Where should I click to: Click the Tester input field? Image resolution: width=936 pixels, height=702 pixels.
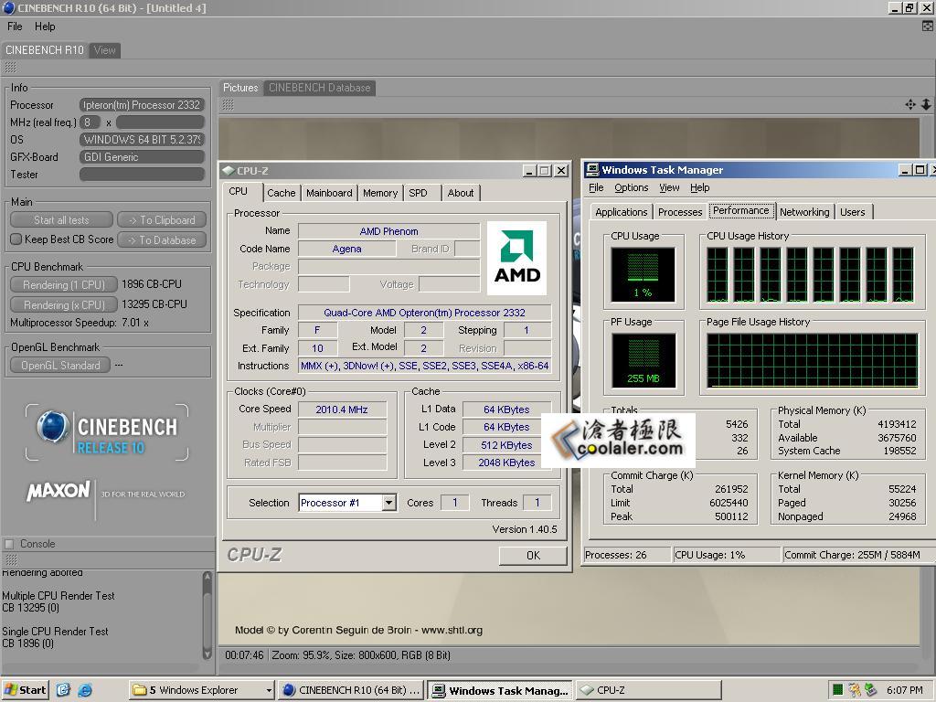coord(142,175)
